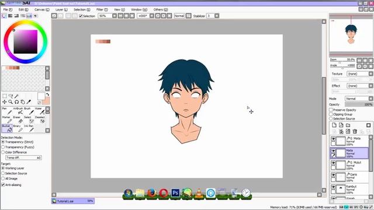Choose Color Difference detection mode
Screen dimensions: 374x210
point(3,152)
